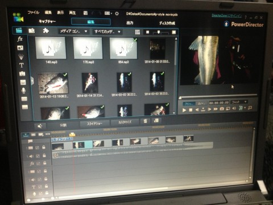Click the スライドショー button
The height and width of the screenshot is (205, 273).
(x=94, y=124)
